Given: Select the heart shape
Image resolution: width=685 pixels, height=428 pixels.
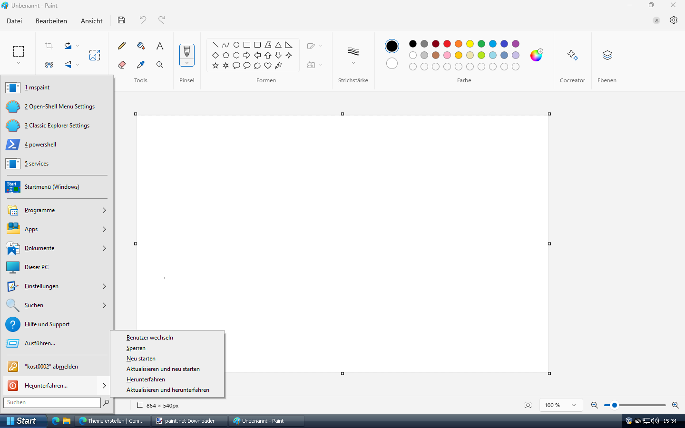Looking at the screenshot, I should click(268, 66).
